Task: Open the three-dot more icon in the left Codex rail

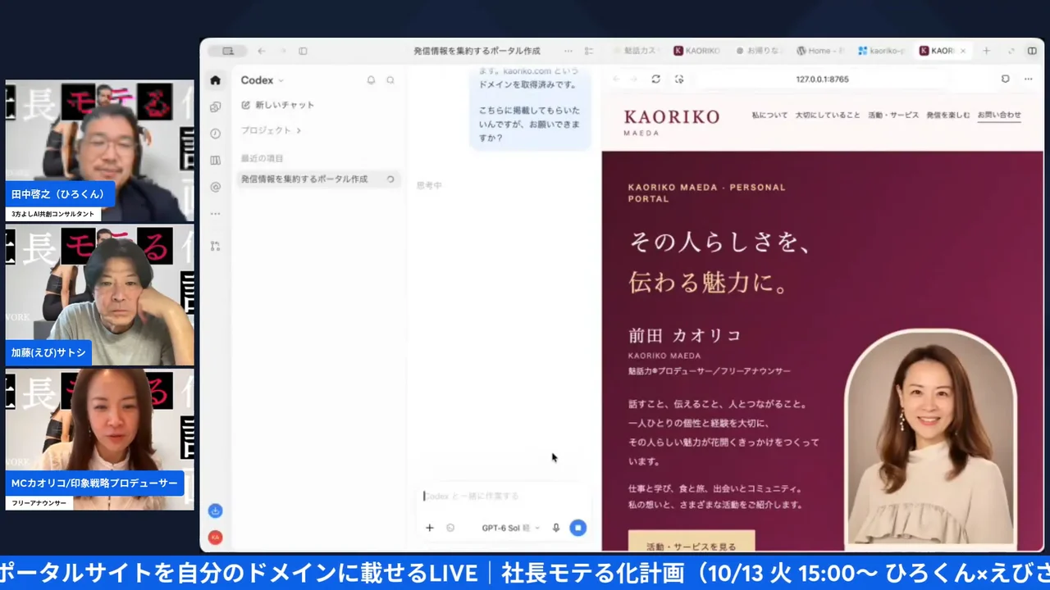Action: pyautogui.click(x=215, y=214)
